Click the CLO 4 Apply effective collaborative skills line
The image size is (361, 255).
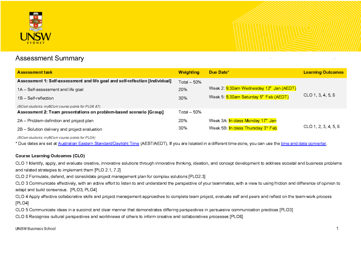pyautogui.click(x=174, y=200)
